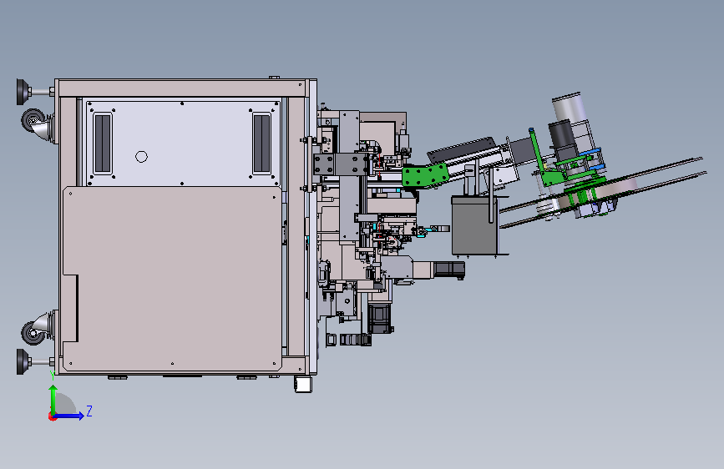The height and width of the screenshot is (469, 724).
Task: Click the circular hole on the upper panel
Action: (141, 157)
